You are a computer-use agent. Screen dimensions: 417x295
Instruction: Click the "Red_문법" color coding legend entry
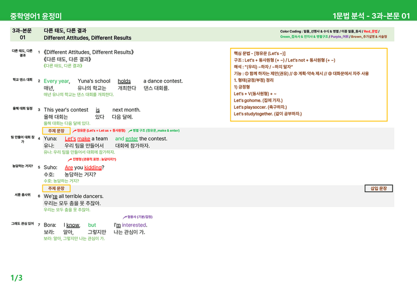click(371, 32)
